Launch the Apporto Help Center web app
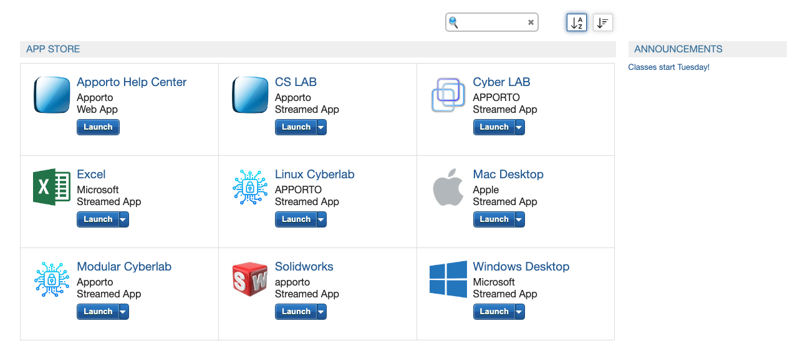The image size is (795, 341). pos(98,127)
